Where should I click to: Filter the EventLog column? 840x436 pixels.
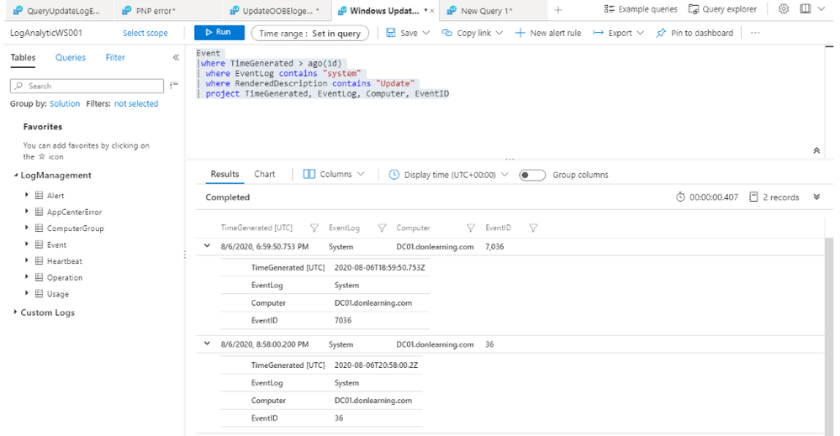pyautogui.click(x=382, y=228)
